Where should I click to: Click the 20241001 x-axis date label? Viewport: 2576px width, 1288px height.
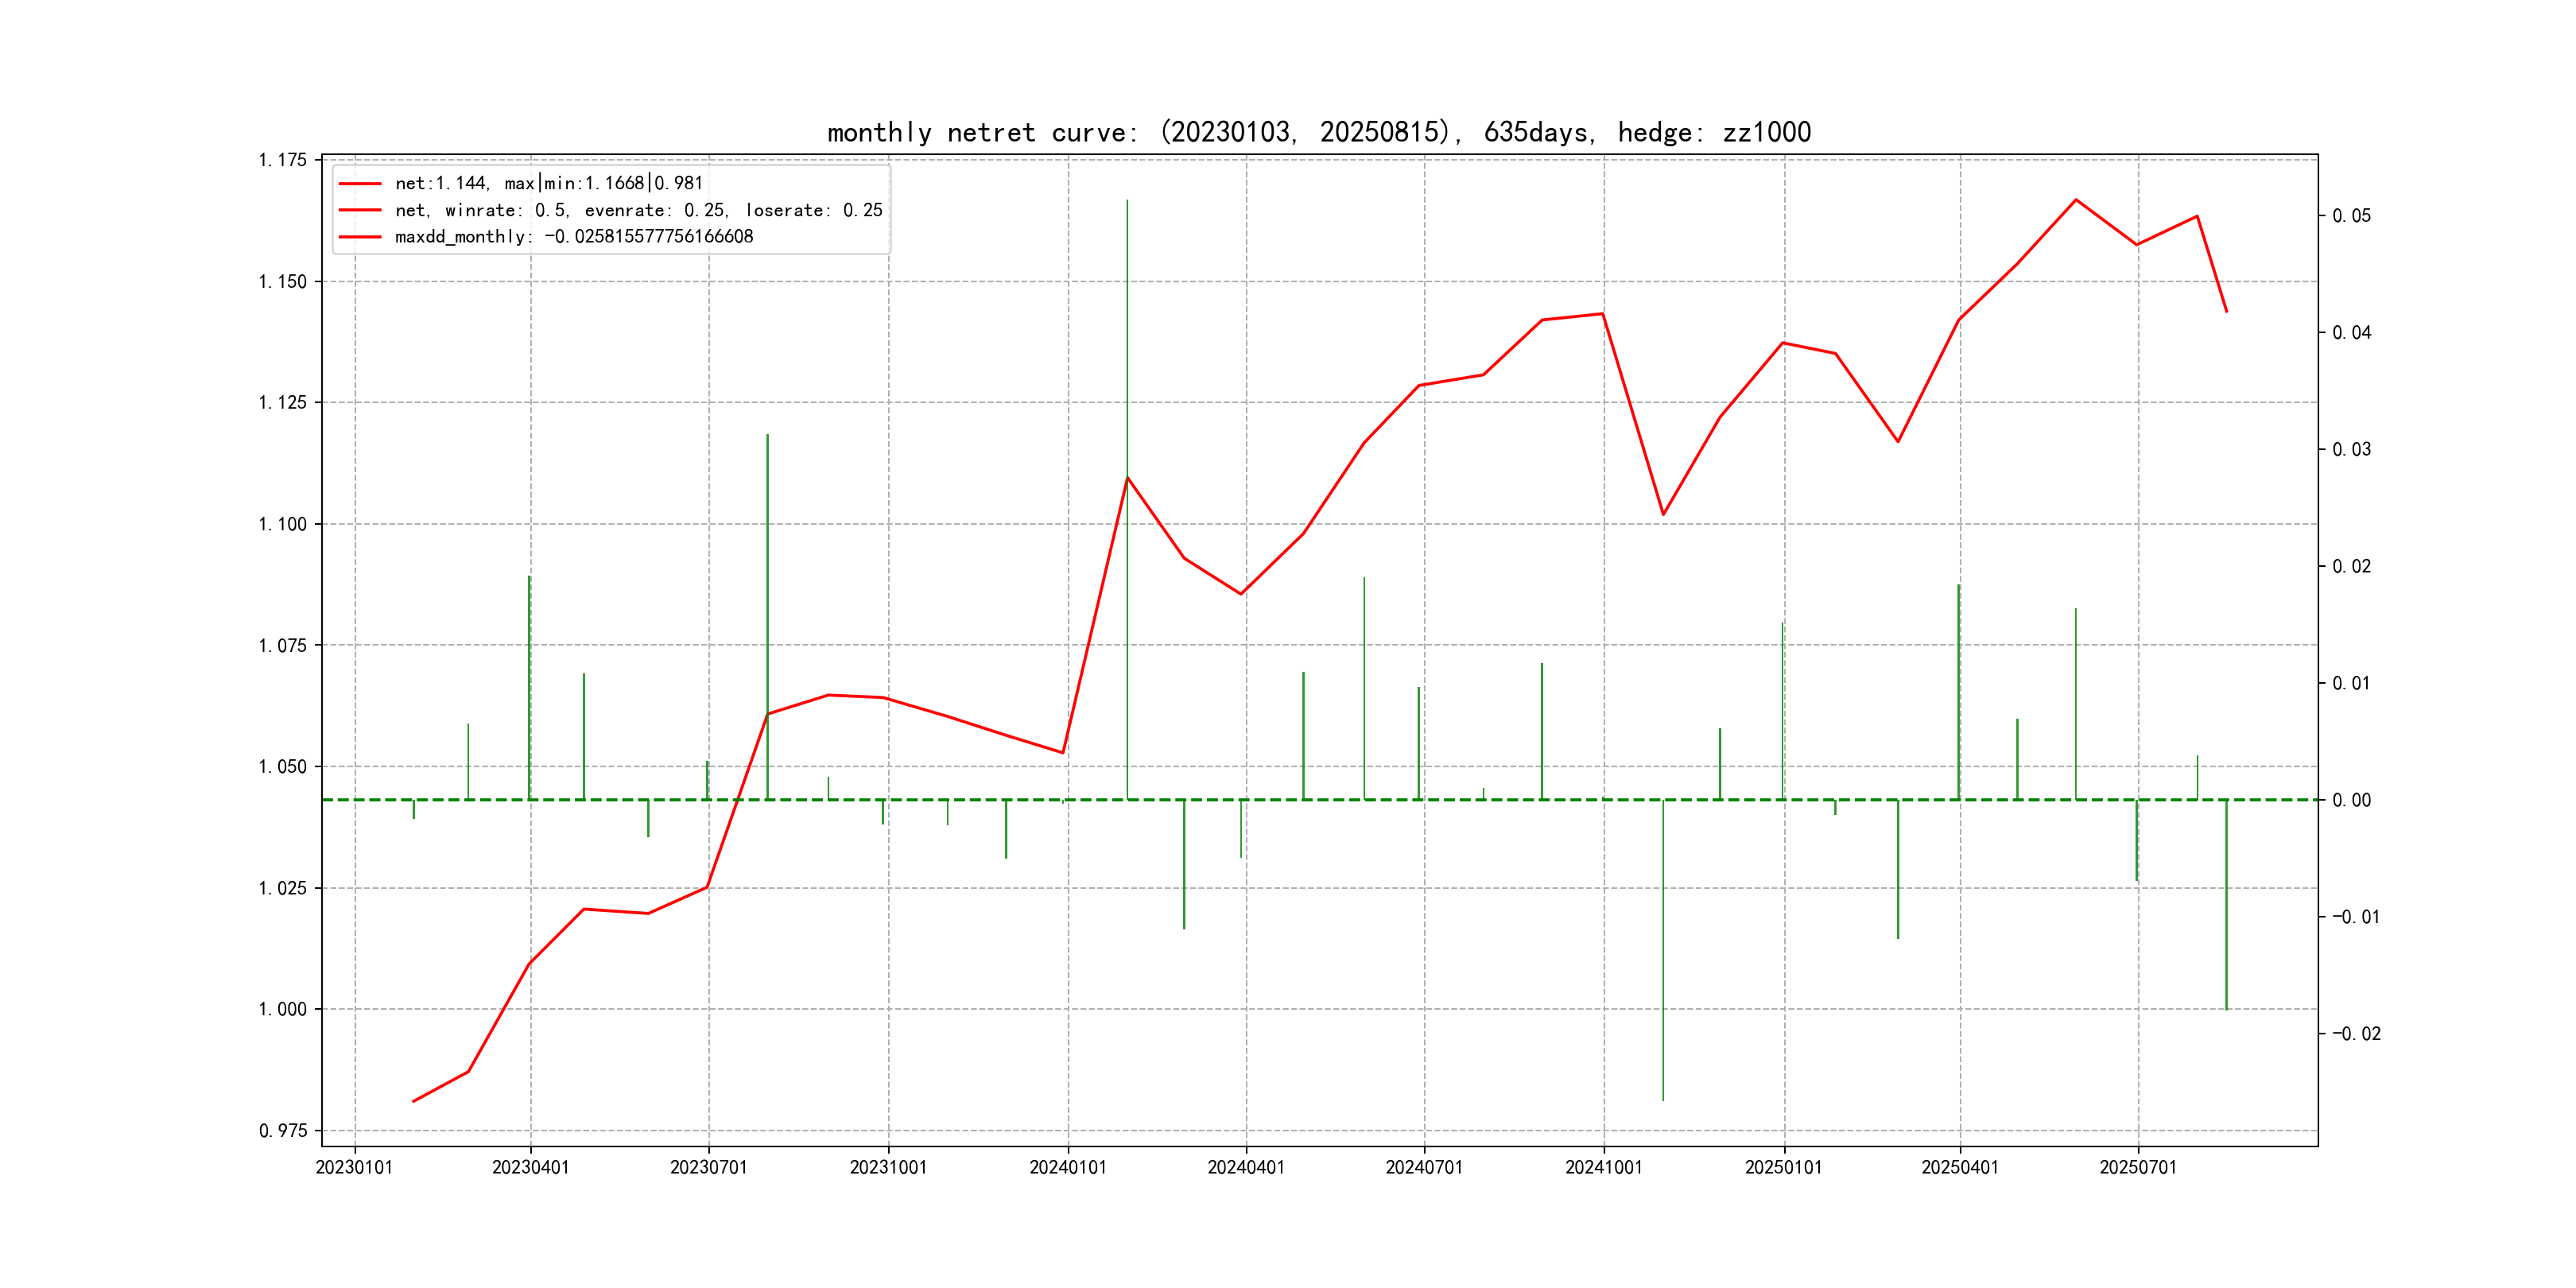pyautogui.click(x=1603, y=1168)
